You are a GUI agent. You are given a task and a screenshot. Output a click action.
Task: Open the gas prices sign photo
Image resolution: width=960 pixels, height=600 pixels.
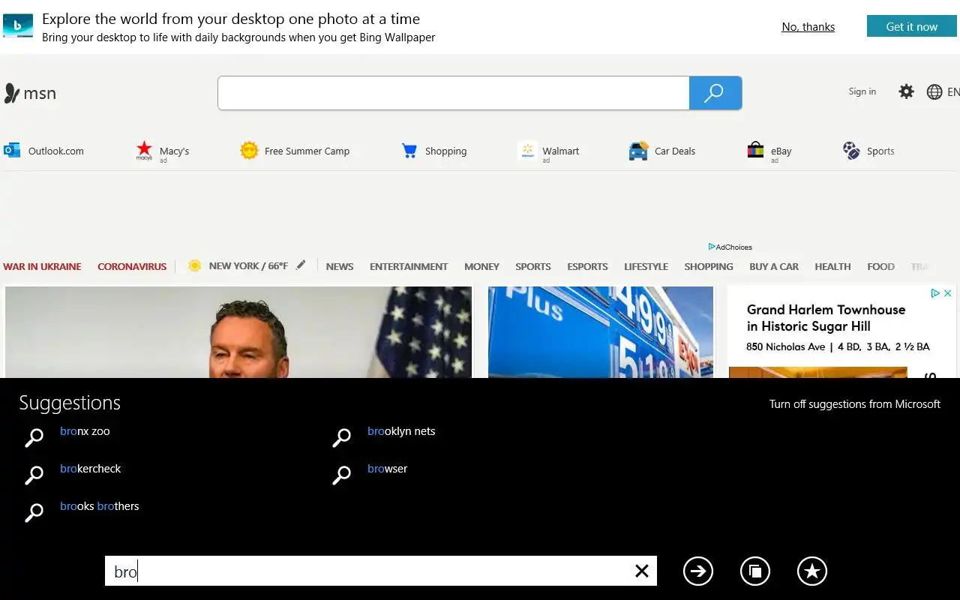(601, 332)
